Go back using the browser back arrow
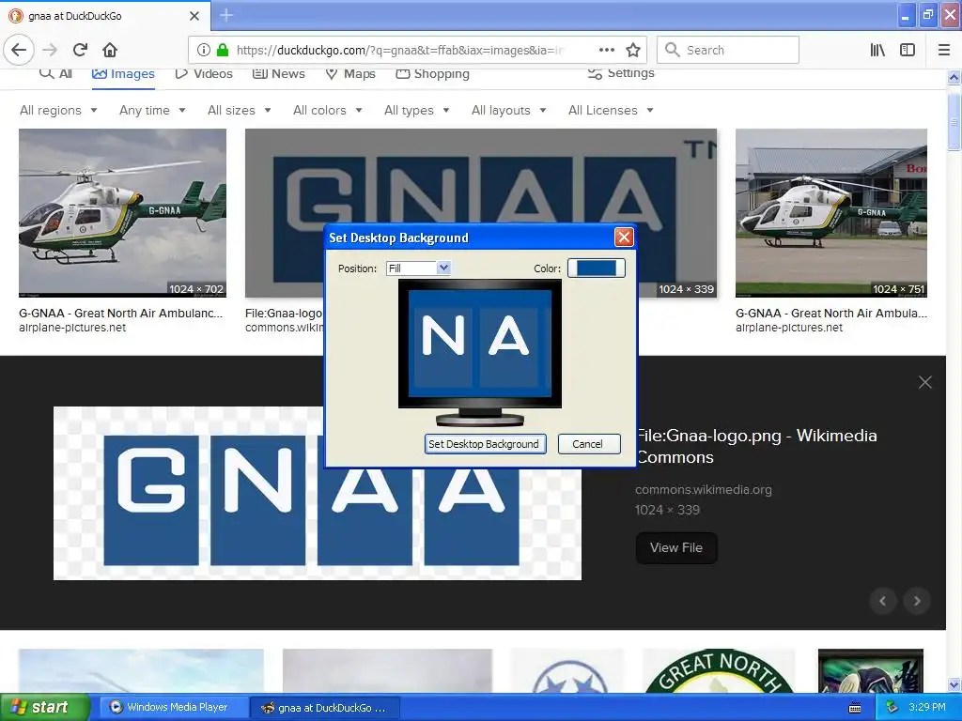The width and height of the screenshot is (962, 721). click(x=19, y=50)
